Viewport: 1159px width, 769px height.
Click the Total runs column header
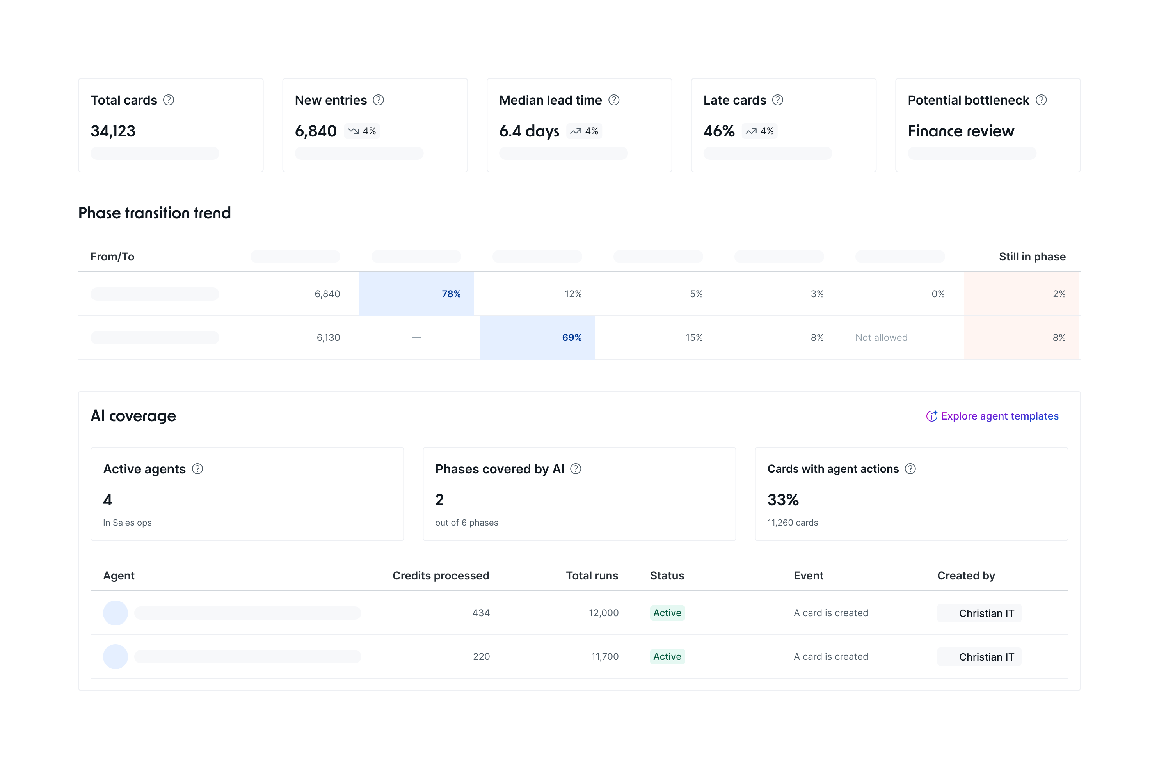point(592,576)
